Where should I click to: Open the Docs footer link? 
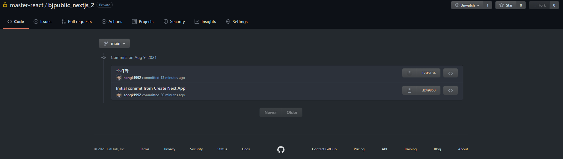246,149
